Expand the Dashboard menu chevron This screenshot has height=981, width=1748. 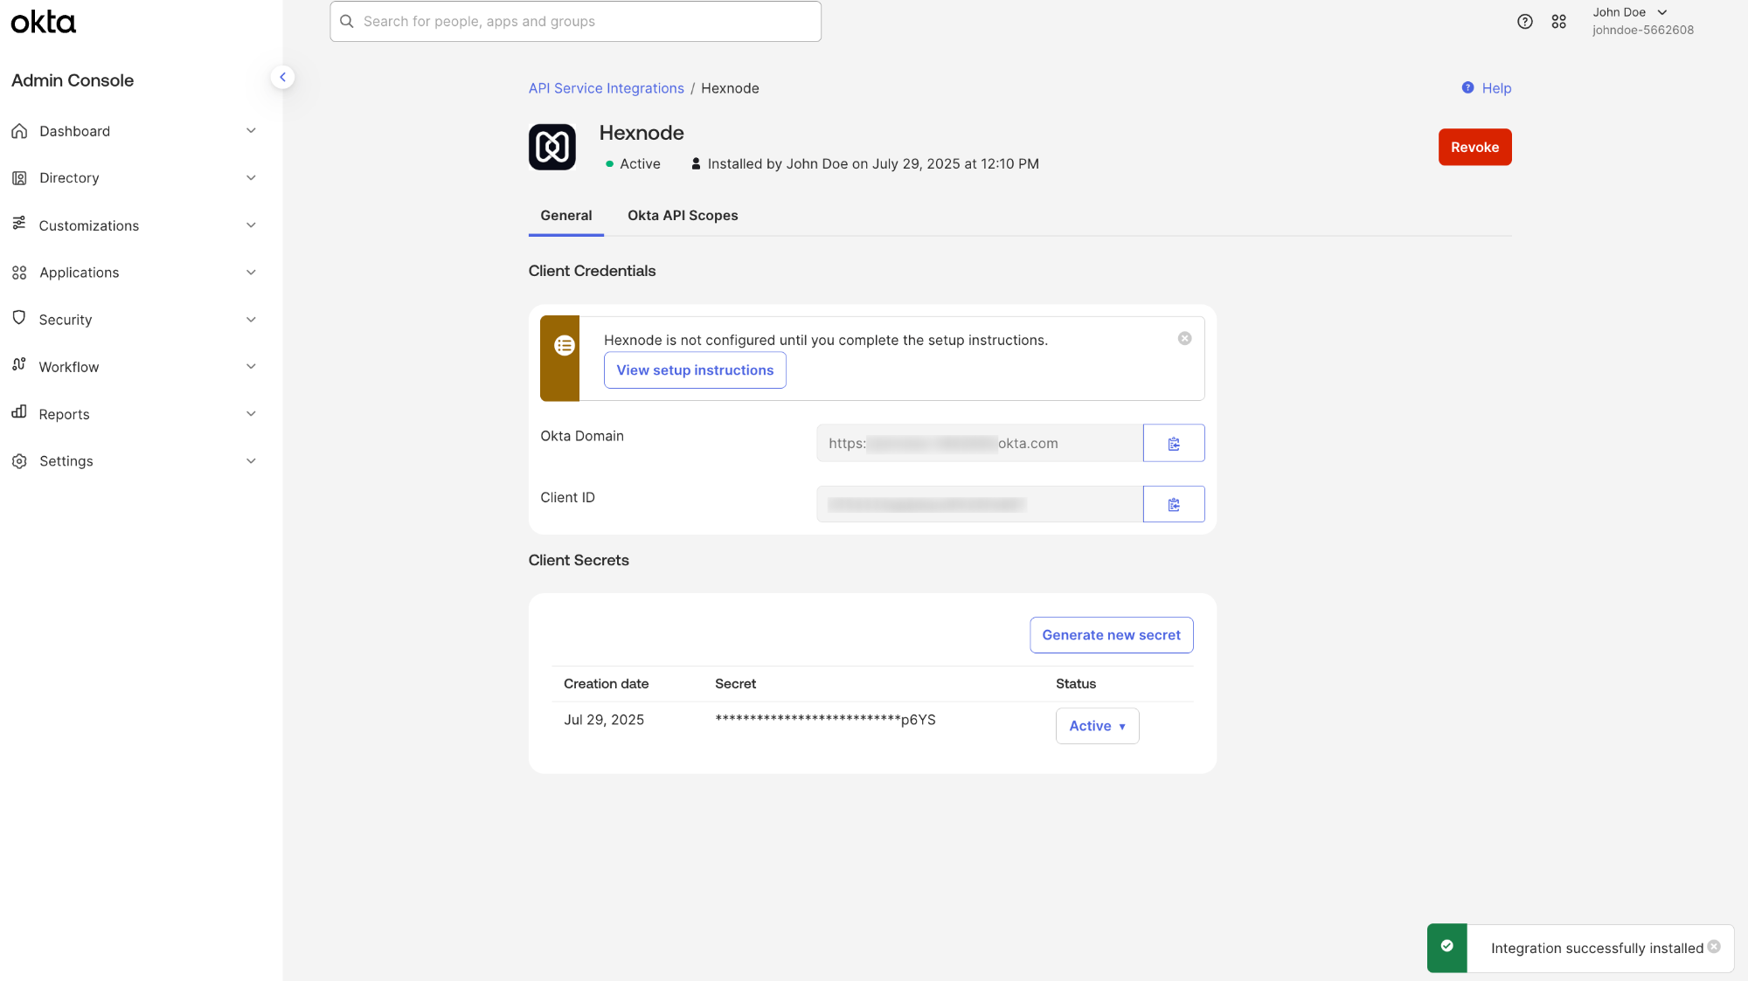251,131
